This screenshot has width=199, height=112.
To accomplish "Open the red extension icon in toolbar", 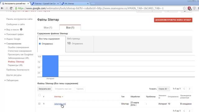I will point(189,8).
